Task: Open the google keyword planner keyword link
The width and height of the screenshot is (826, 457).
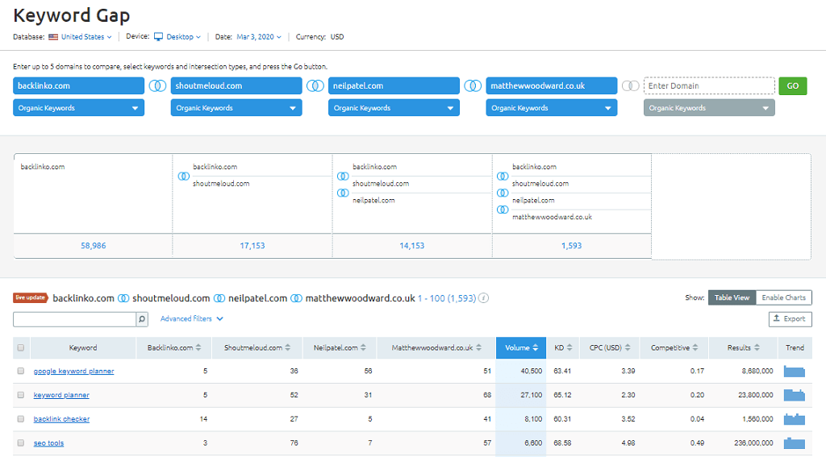Action: [x=73, y=372]
